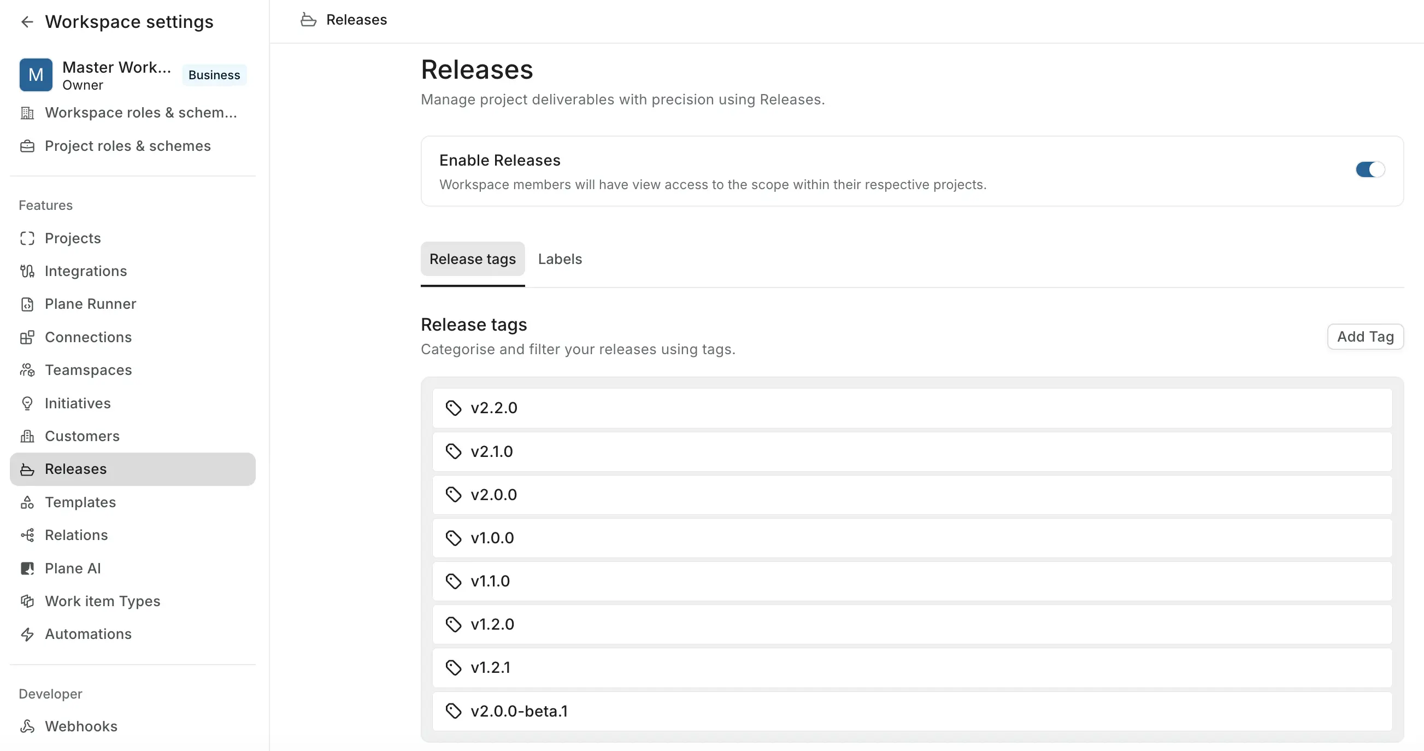Open Project roles & schemes settings
Image resolution: width=1424 pixels, height=751 pixels.
pos(133,146)
